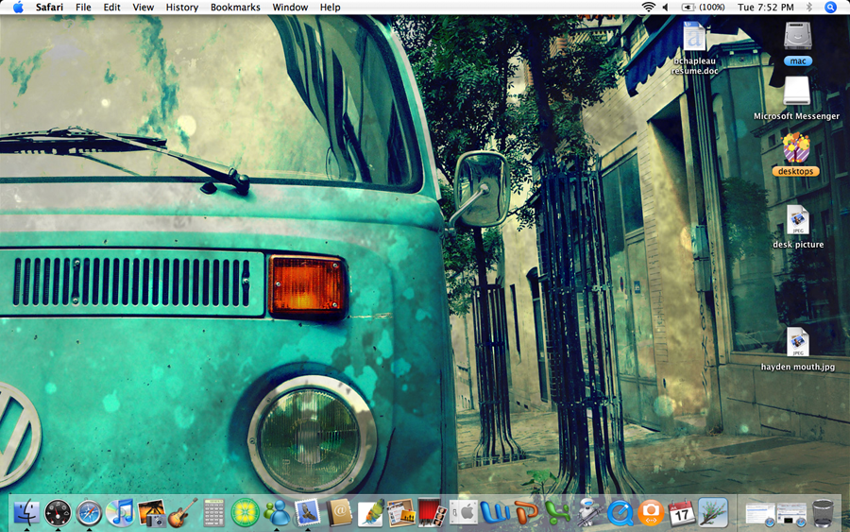The image size is (850, 532).
Task: Launch iPhoto from the Dock
Action: [151, 512]
